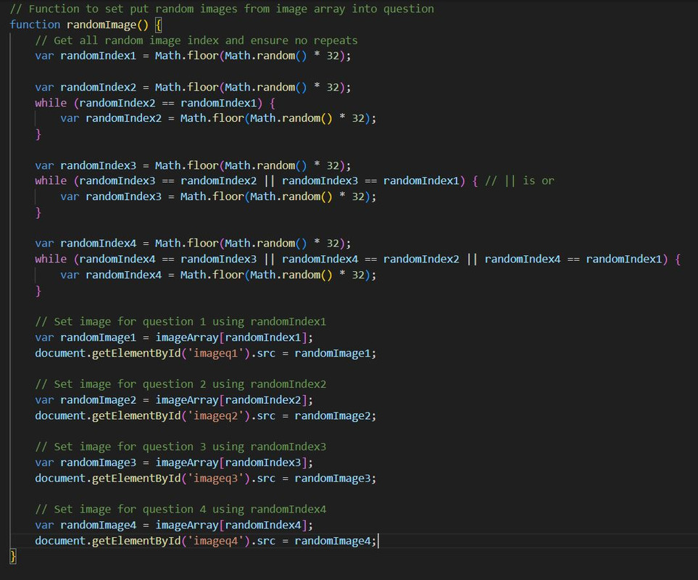Click the inline comment '// || is or'
Screen dimensions: 698x580
(x=520, y=181)
